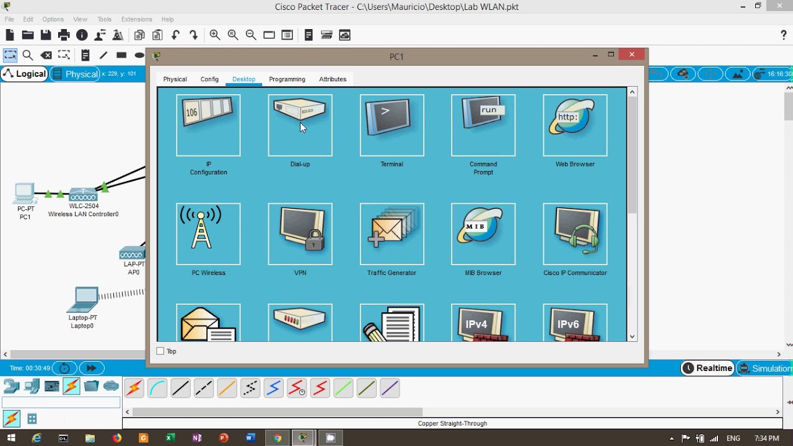793x446 pixels.
Task: Open Google Chrome from the taskbar
Action: [277, 438]
